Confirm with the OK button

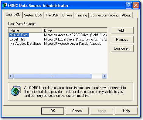tap(53, 111)
